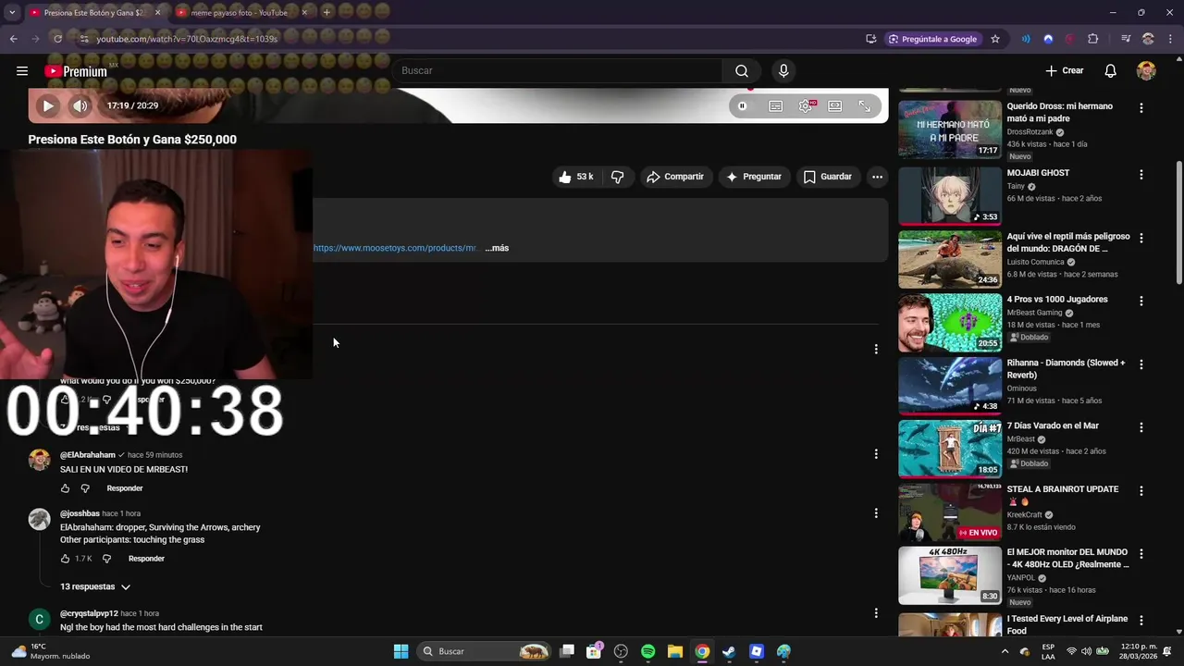Open File Explorer from the taskbar
1184x666 pixels.
pos(675,651)
